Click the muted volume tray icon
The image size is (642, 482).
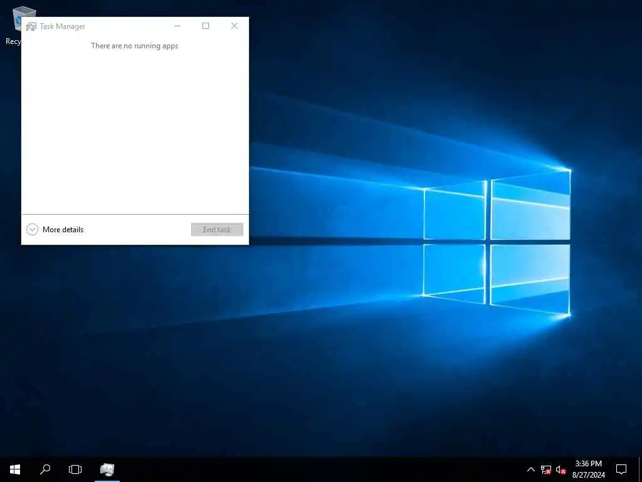pyautogui.click(x=560, y=469)
